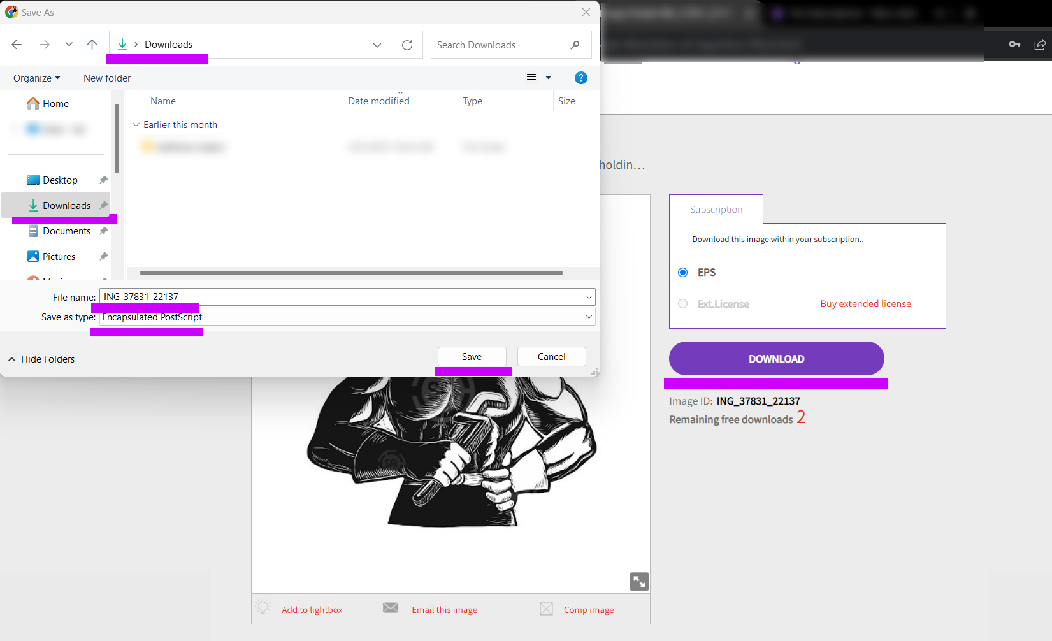The width and height of the screenshot is (1052, 641).
Task: Select the EPS radio button
Action: tap(682, 273)
